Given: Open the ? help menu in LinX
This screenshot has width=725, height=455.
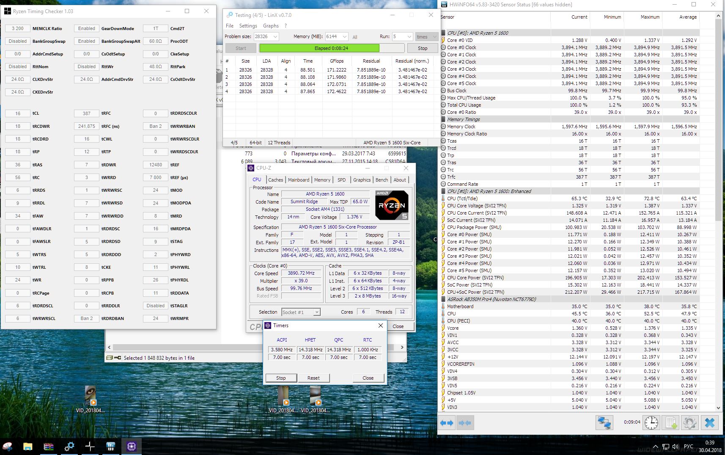Looking at the screenshot, I should pyautogui.click(x=286, y=26).
